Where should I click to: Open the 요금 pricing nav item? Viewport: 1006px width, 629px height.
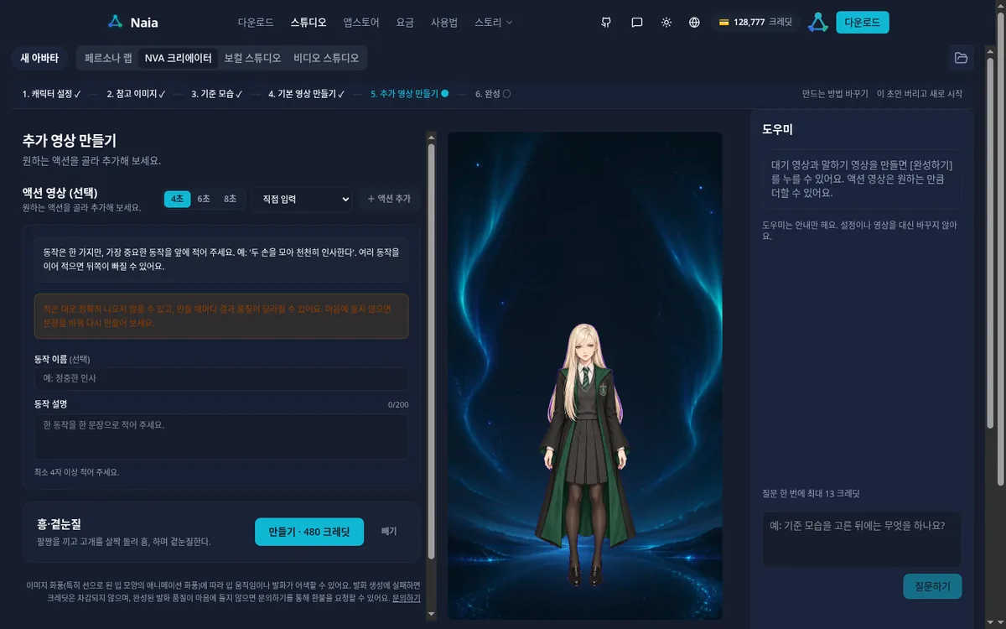(405, 23)
